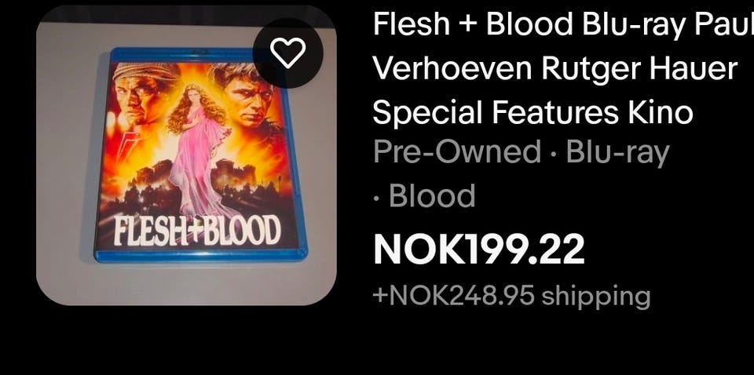
Task: Tap the heart icon to save this listing
Action: (x=287, y=53)
